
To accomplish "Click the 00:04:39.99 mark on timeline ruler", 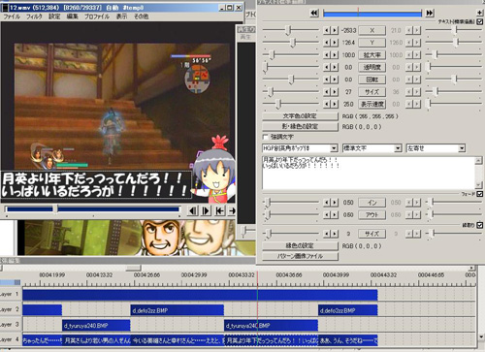I will point(336,275).
